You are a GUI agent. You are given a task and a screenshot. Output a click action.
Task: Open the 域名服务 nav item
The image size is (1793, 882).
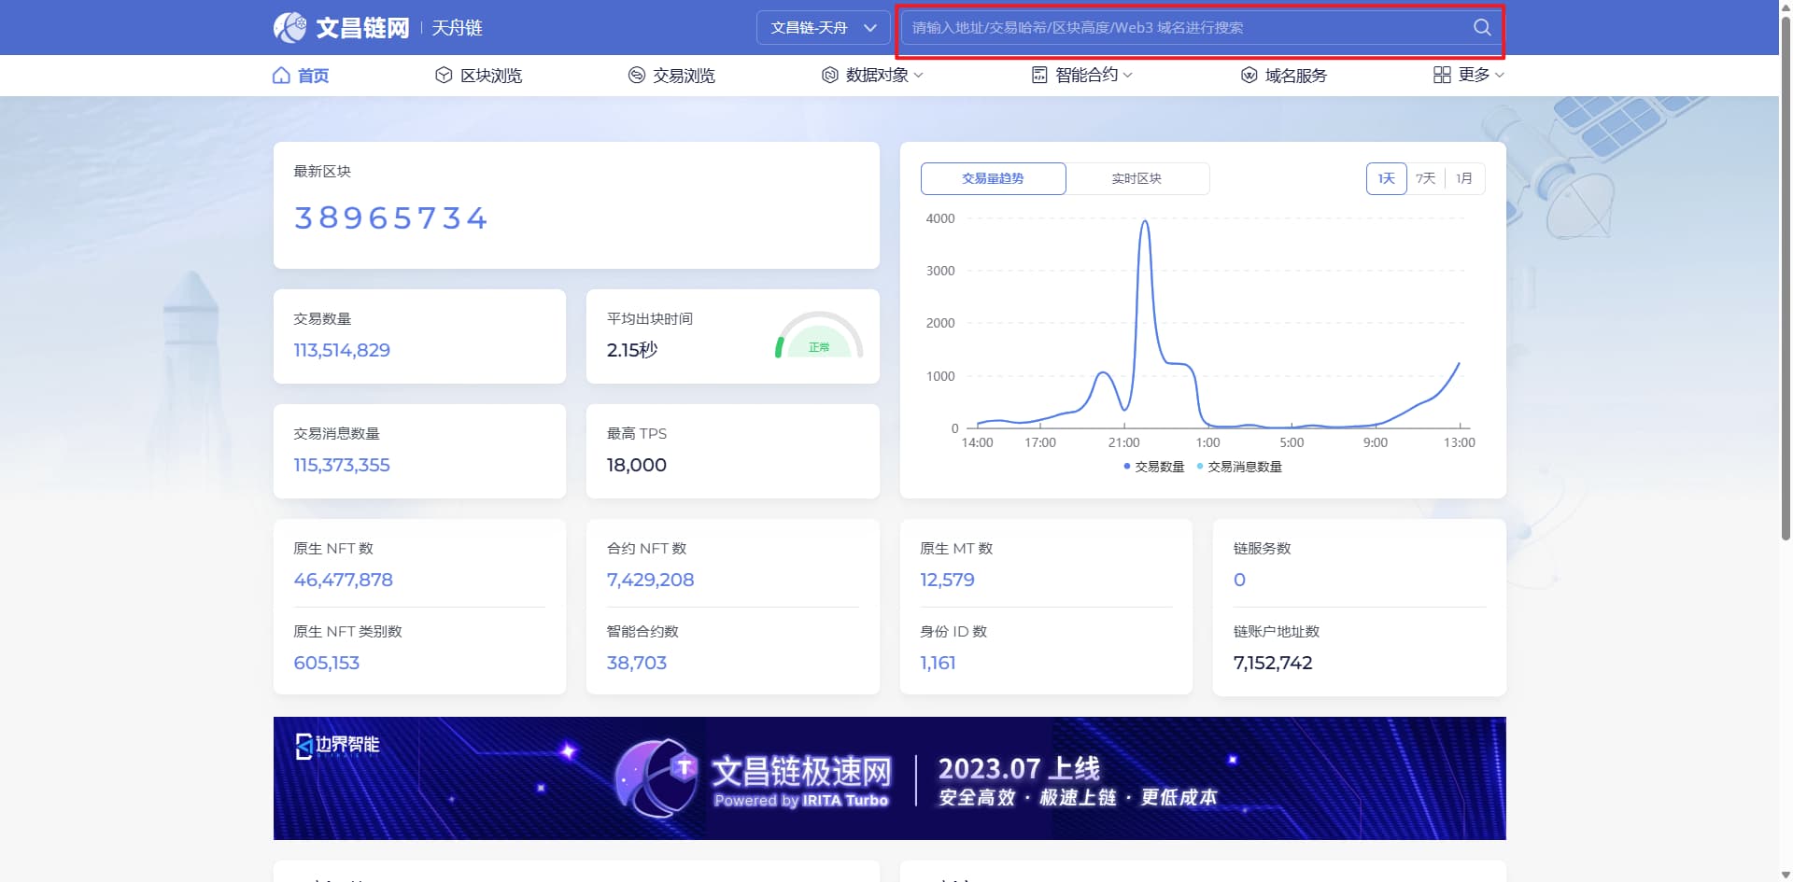click(x=1284, y=75)
